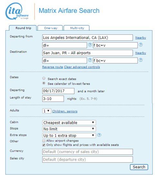Click Clear advanced controls link
Image resolution: width=156 pixels, height=177 pixels.
[x=82, y=67]
